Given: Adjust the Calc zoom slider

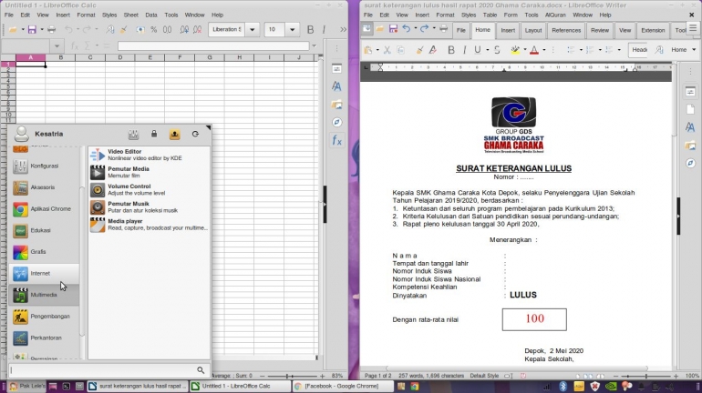Looking at the screenshot, I should [292, 376].
